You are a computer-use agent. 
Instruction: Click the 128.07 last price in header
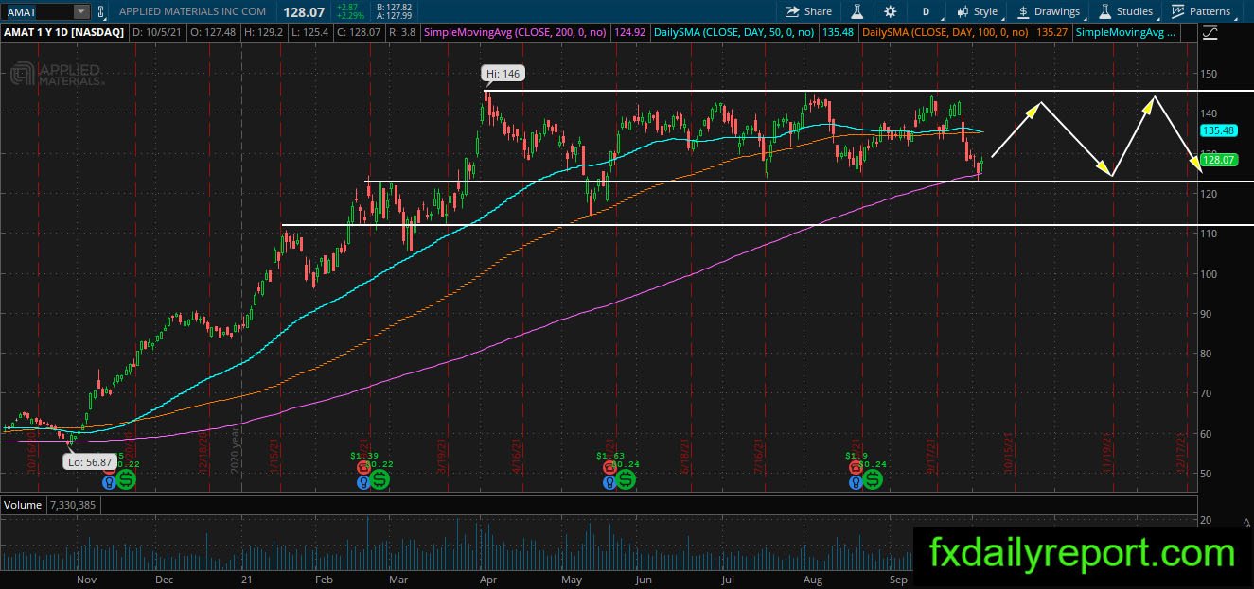tap(303, 11)
